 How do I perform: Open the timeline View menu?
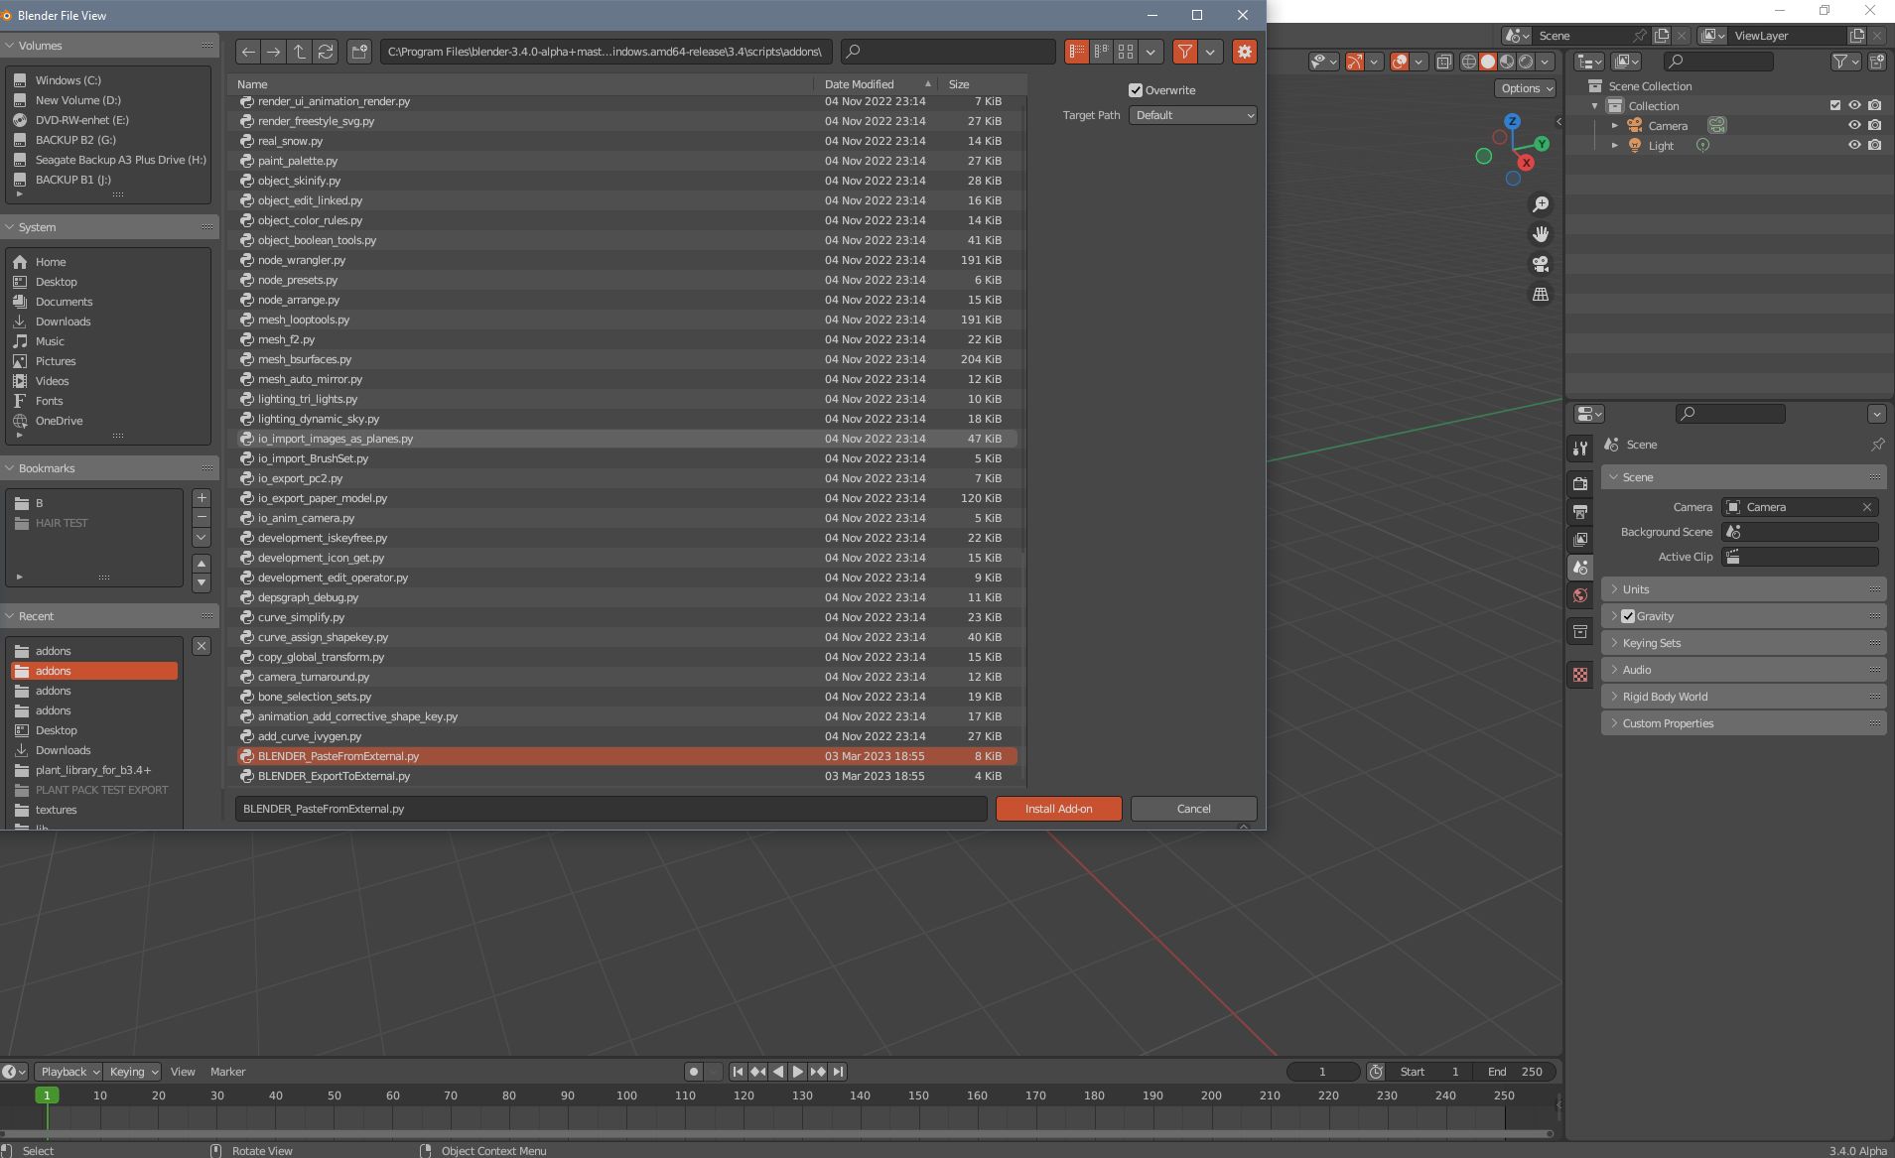(183, 1072)
